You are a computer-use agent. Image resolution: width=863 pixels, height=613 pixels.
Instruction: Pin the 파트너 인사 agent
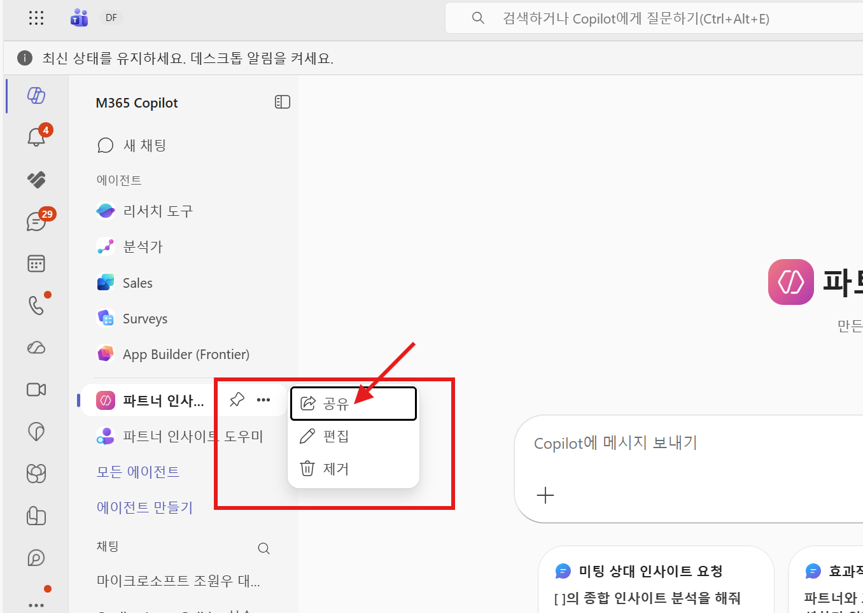click(237, 400)
